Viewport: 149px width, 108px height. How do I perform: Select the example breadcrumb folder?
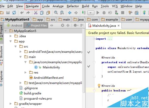click(x=110, y=20)
